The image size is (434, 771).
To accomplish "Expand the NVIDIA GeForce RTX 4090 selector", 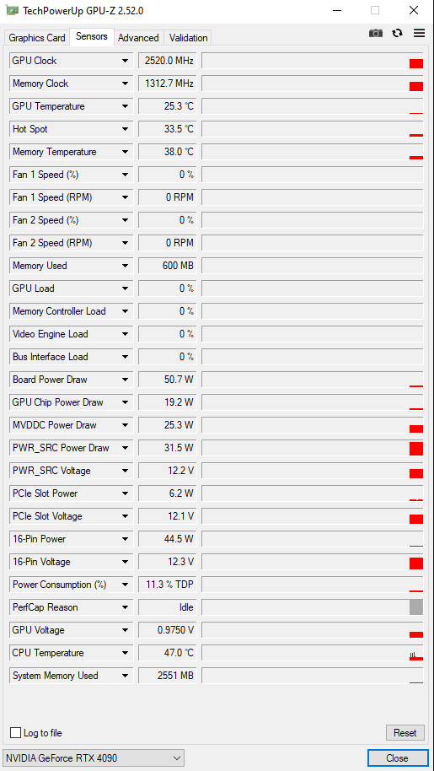I will click(94, 758).
